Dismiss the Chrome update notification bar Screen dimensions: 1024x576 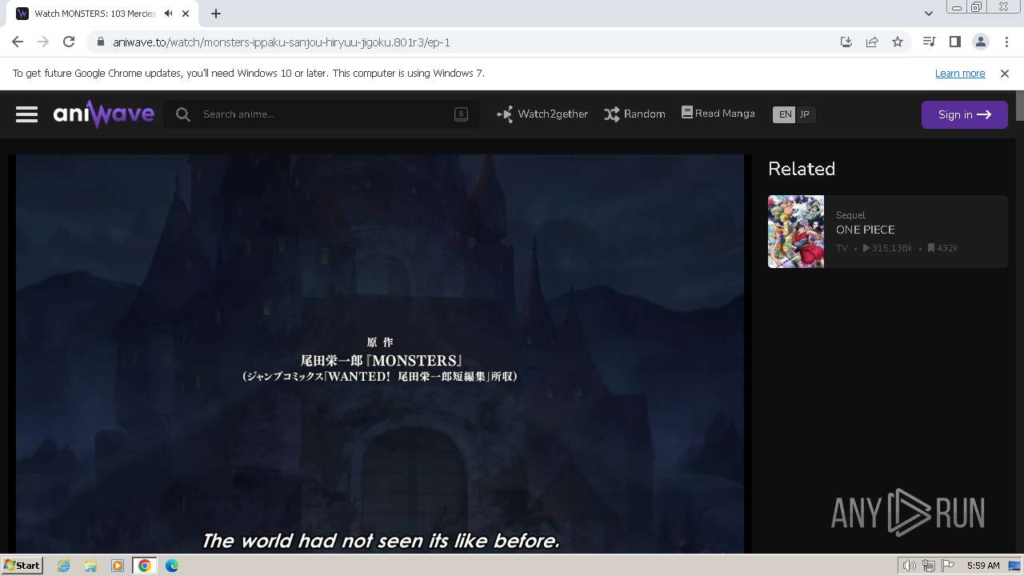click(1005, 73)
